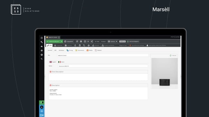This screenshot has width=209, height=117.
Task: Select the General sub-tab
Action: tap(50, 50)
